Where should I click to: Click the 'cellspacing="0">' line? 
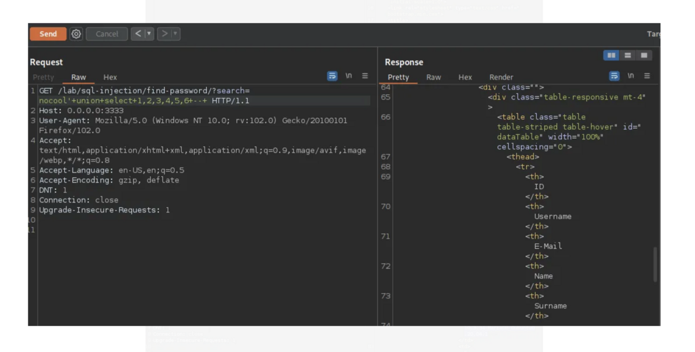coord(534,146)
